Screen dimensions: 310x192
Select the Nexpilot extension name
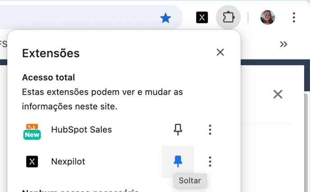[68, 161]
